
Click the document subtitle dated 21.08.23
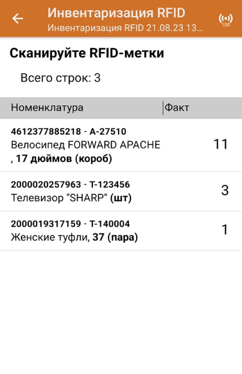click(125, 28)
